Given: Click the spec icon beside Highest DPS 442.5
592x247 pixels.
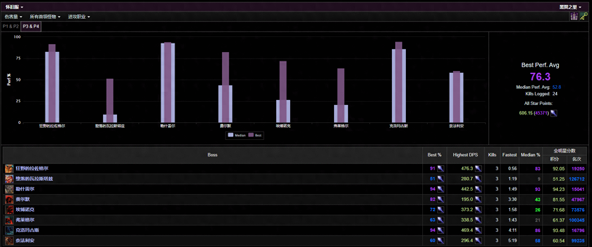Looking at the screenshot, I should tap(478, 189).
